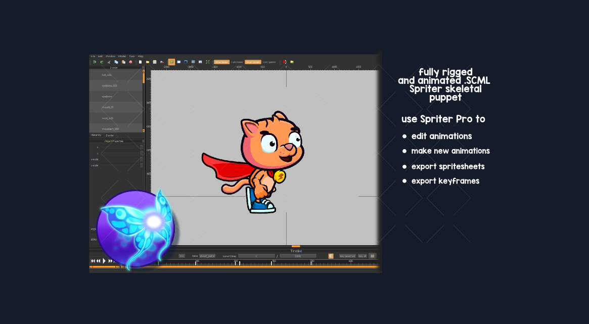This screenshot has width=589, height=324.
Task: Click the key all button
Action: (362, 256)
